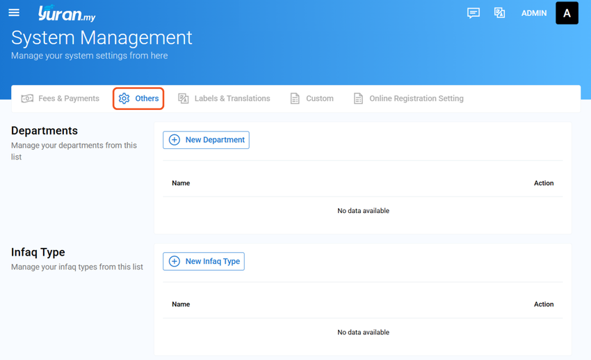Screen dimensions: 591x360
Task: Click the New Department button
Action: pos(207,140)
